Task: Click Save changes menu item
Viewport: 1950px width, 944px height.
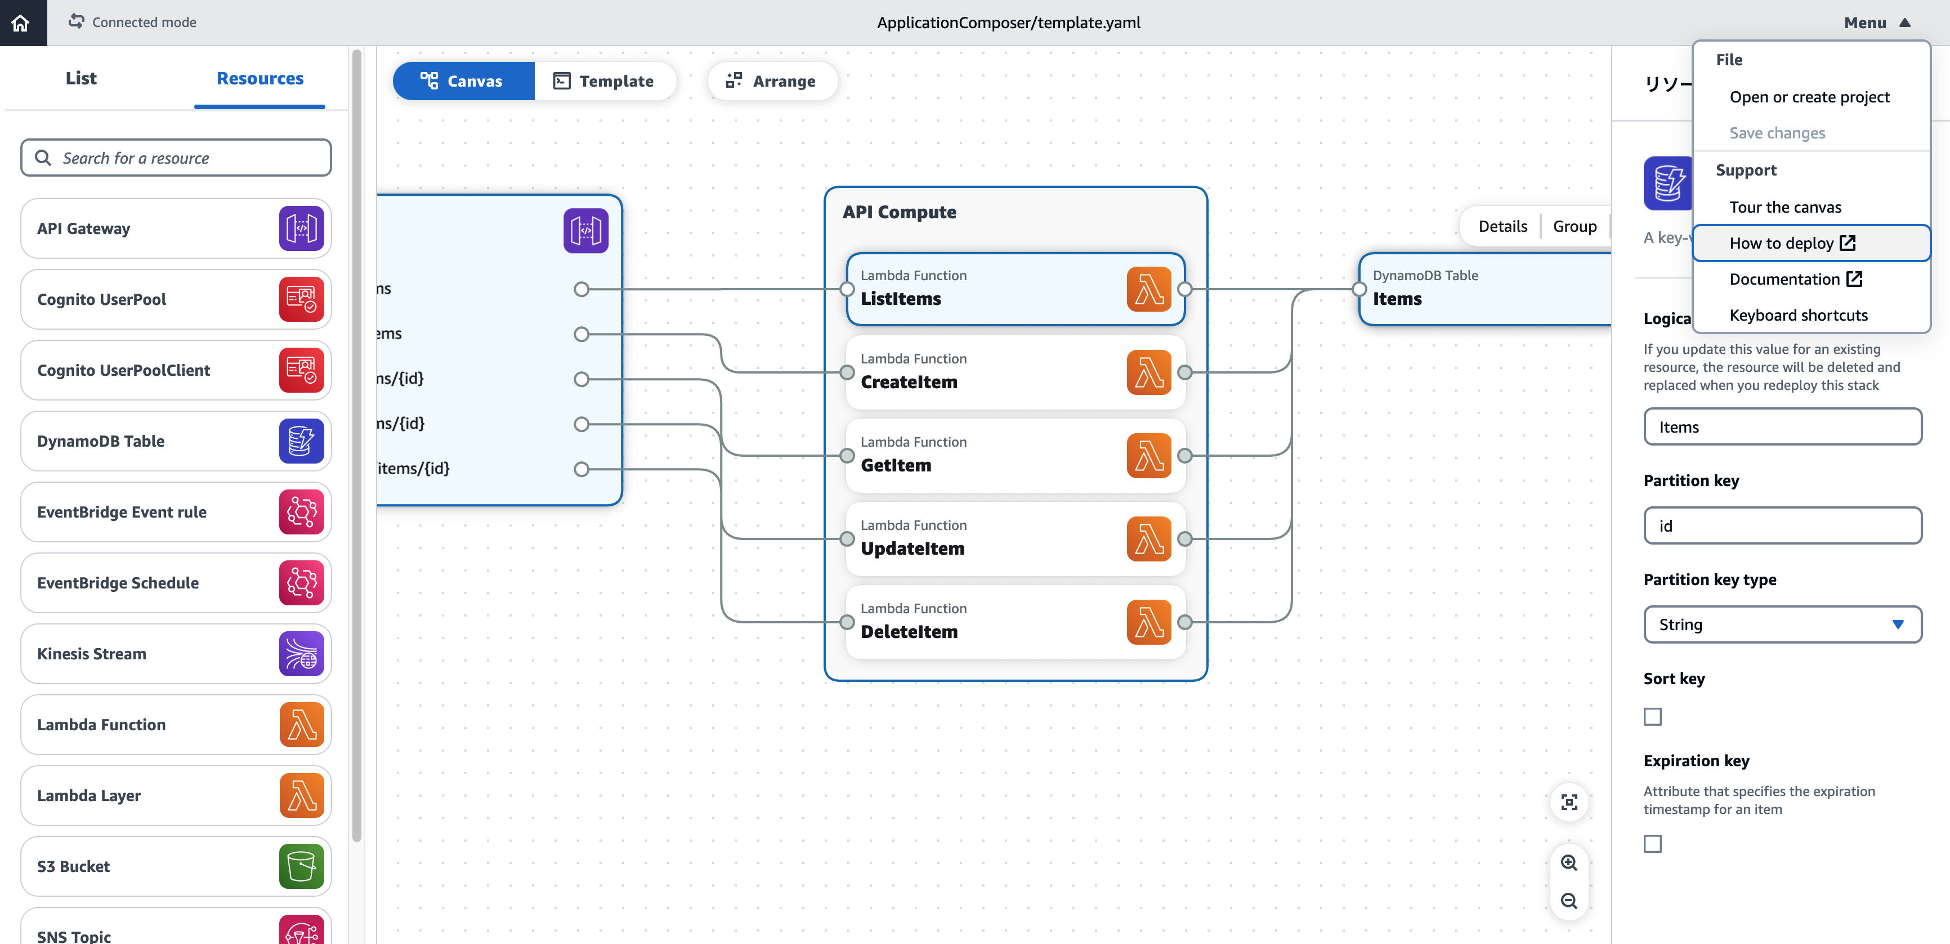Action: pos(1777,133)
